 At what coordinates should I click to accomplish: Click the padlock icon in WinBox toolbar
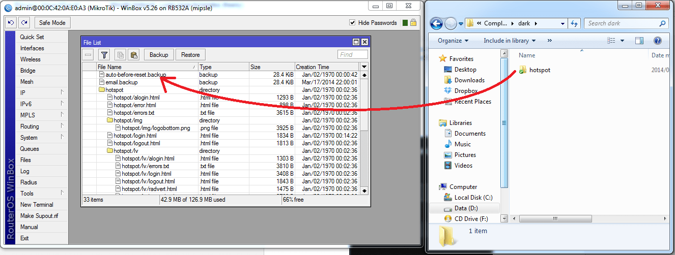pos(413,23)
